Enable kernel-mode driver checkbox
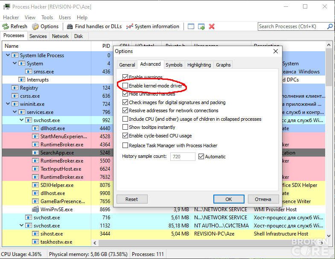 tap(125, 86)
